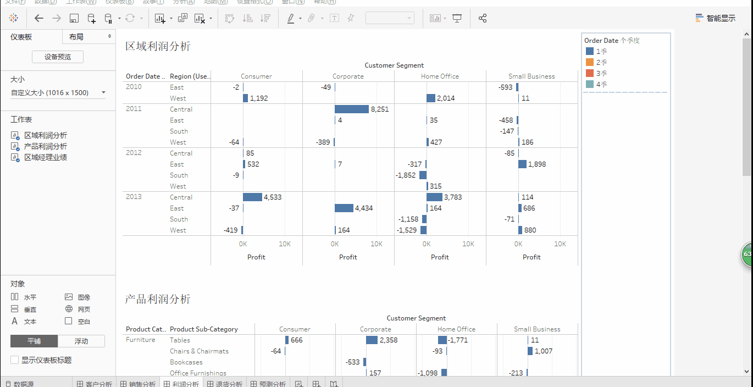Screen dimensions: 753x387
Task: Switch to the 销售分析 tab
Action: coord(139,384)
